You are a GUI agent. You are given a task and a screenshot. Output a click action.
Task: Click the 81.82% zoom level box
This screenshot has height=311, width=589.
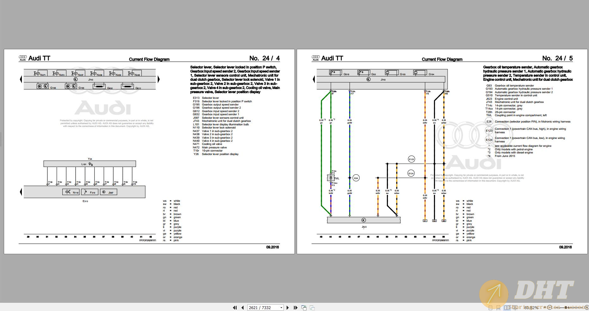pyautogui.click(x=531, y=308)
